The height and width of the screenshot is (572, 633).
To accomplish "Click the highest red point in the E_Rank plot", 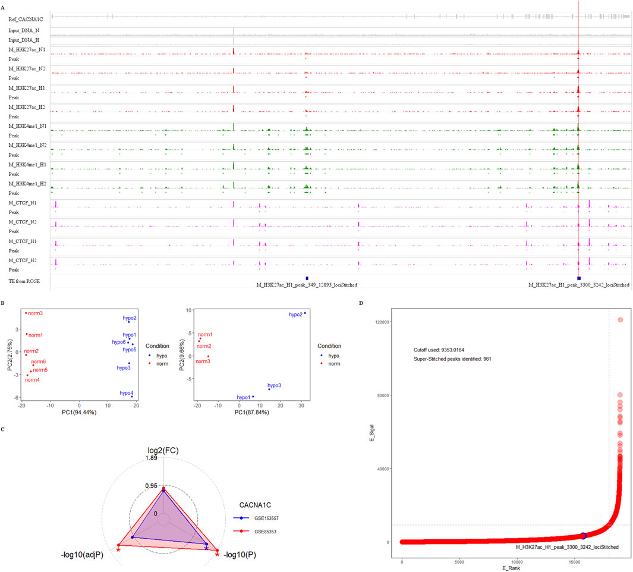I will point(620,320).
